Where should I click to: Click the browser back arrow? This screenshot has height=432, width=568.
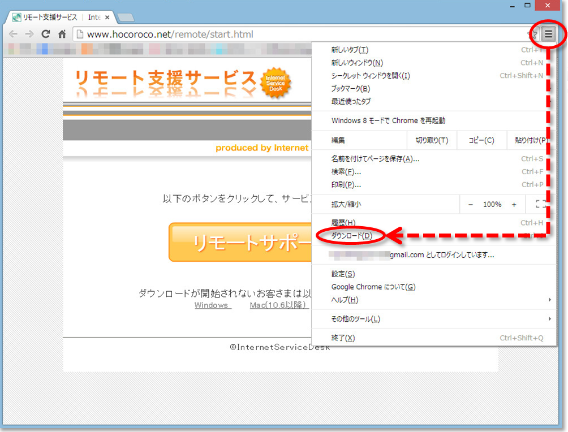[x=13, y=34]
